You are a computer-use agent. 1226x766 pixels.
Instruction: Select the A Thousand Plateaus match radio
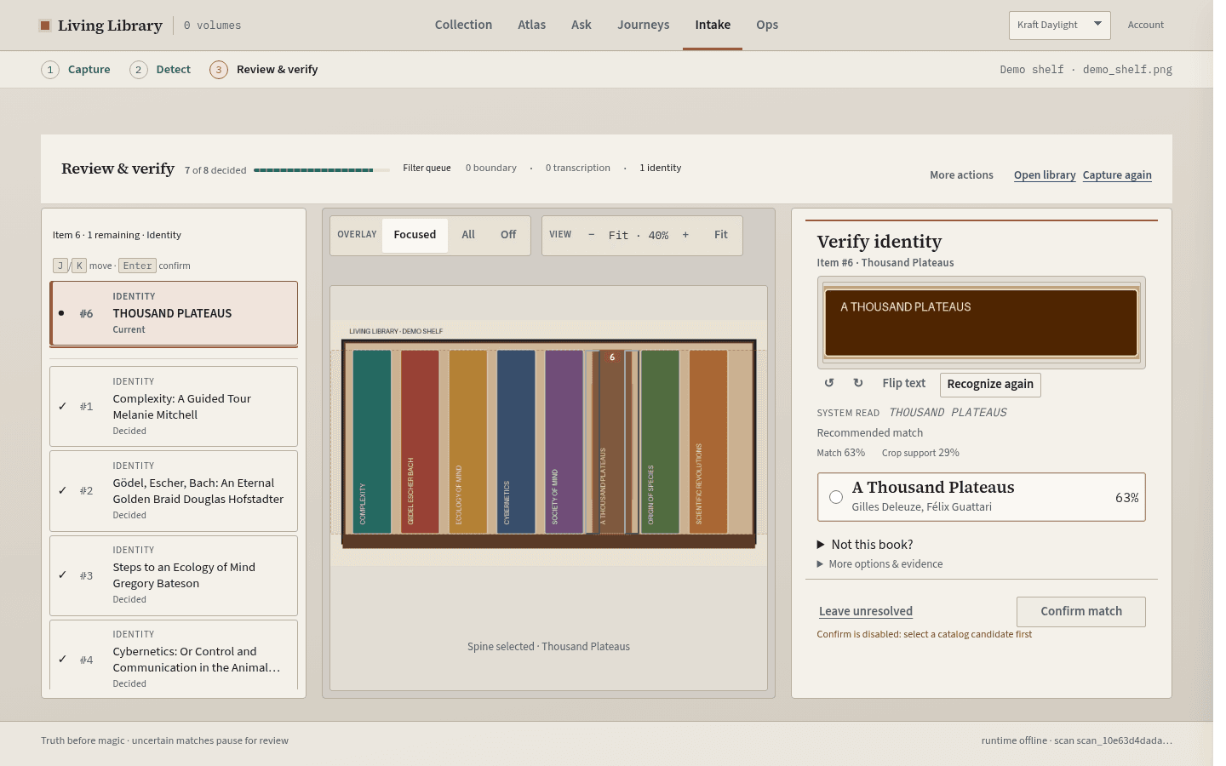836,497
